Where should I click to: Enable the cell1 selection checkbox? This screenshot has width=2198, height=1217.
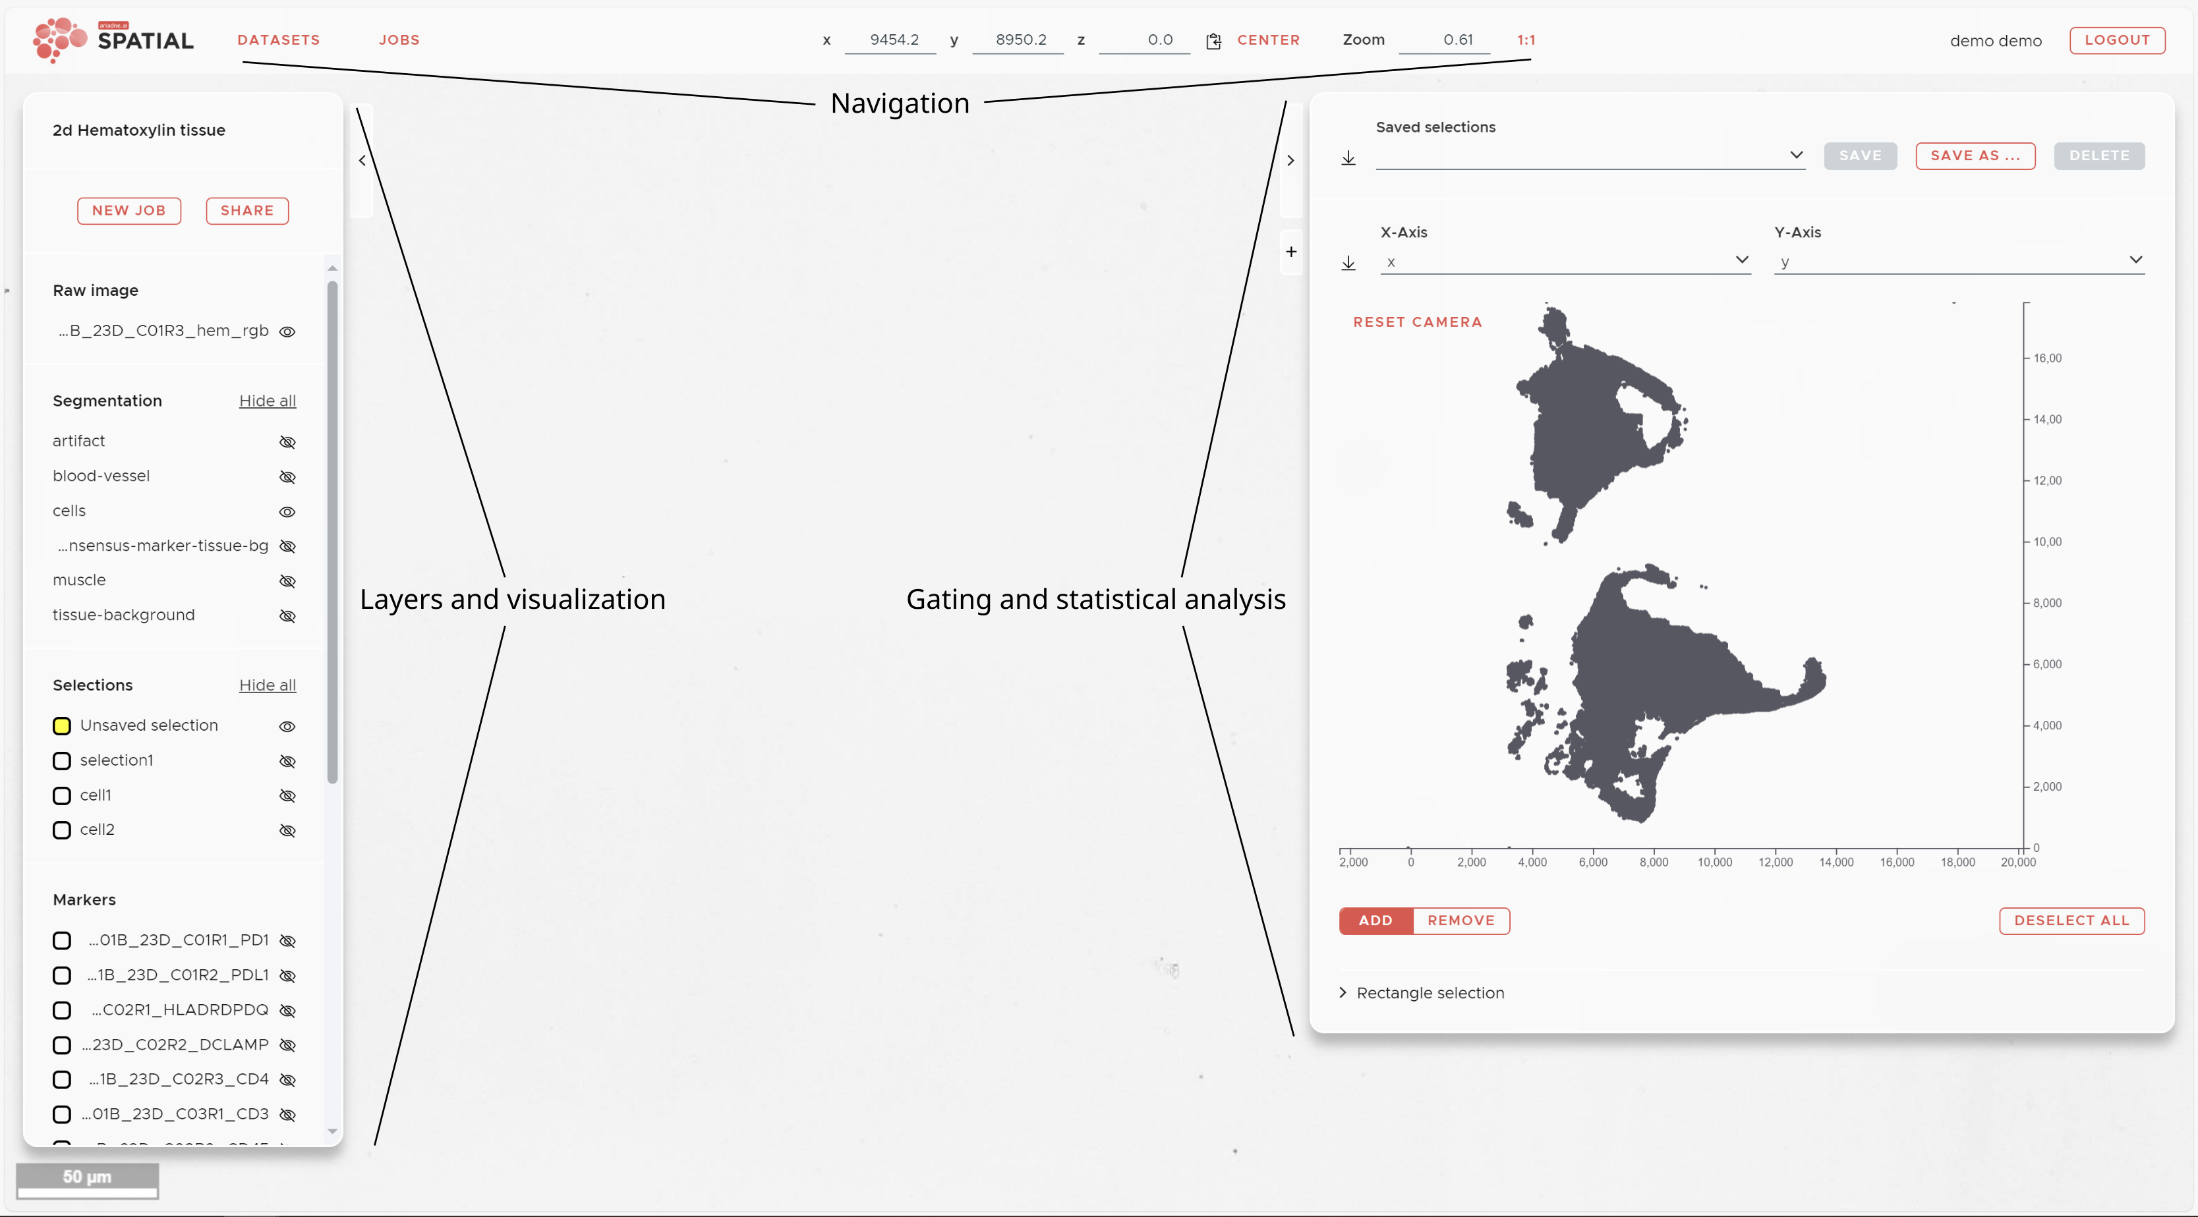(61, 795)
